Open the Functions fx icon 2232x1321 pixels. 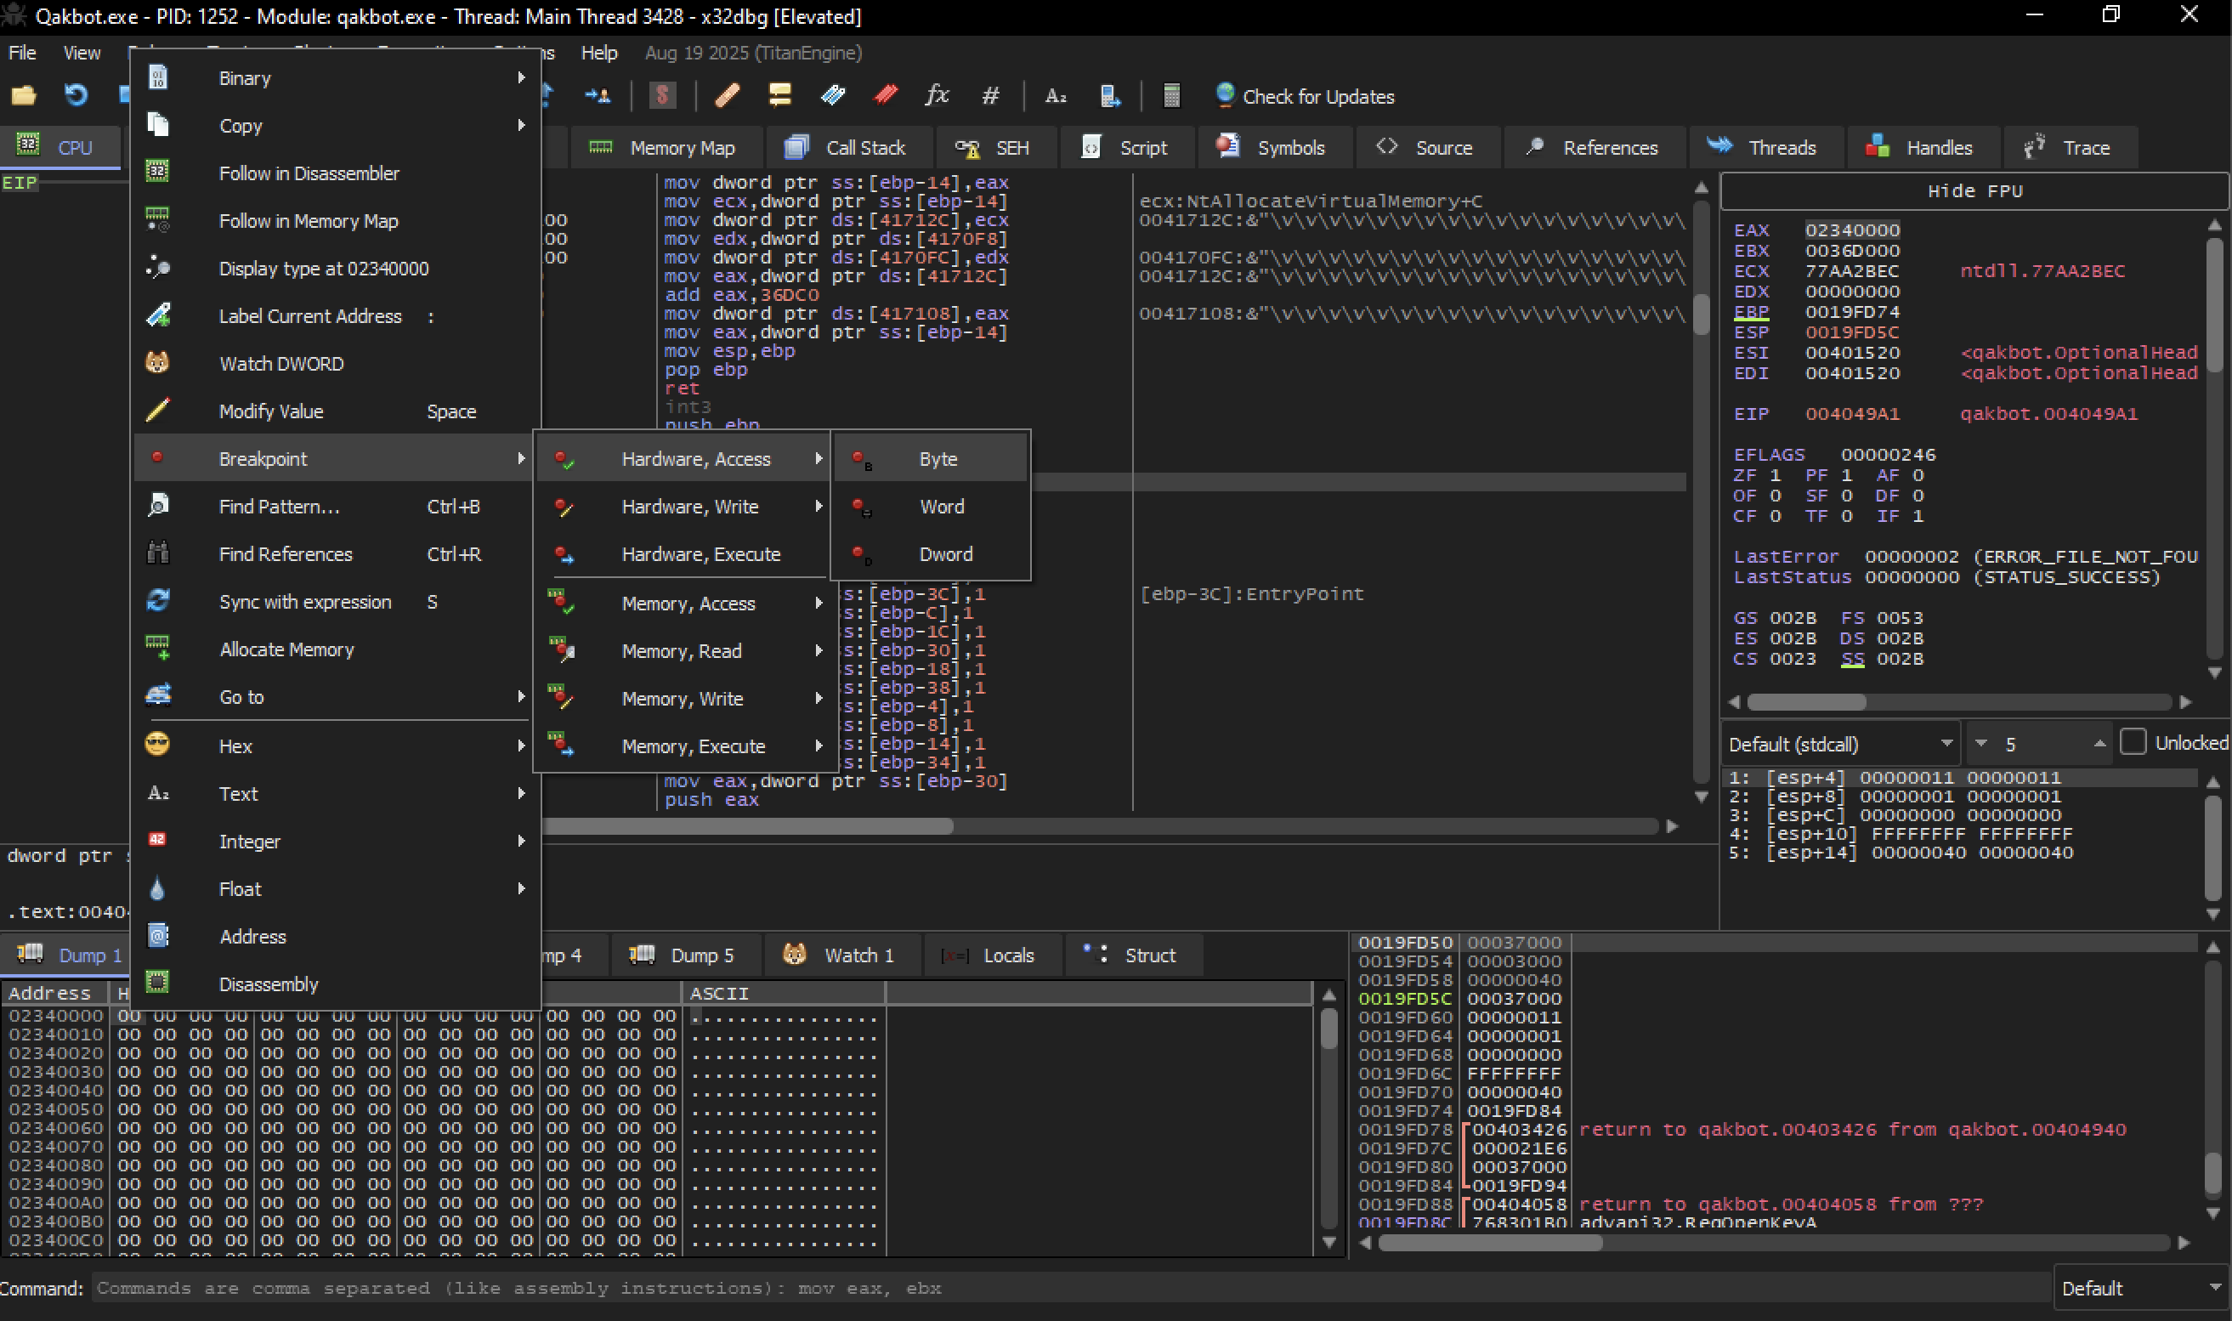[x=938, y=95]
